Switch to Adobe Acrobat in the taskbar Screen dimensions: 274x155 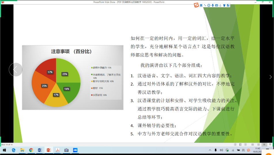[x=57, y=150]
